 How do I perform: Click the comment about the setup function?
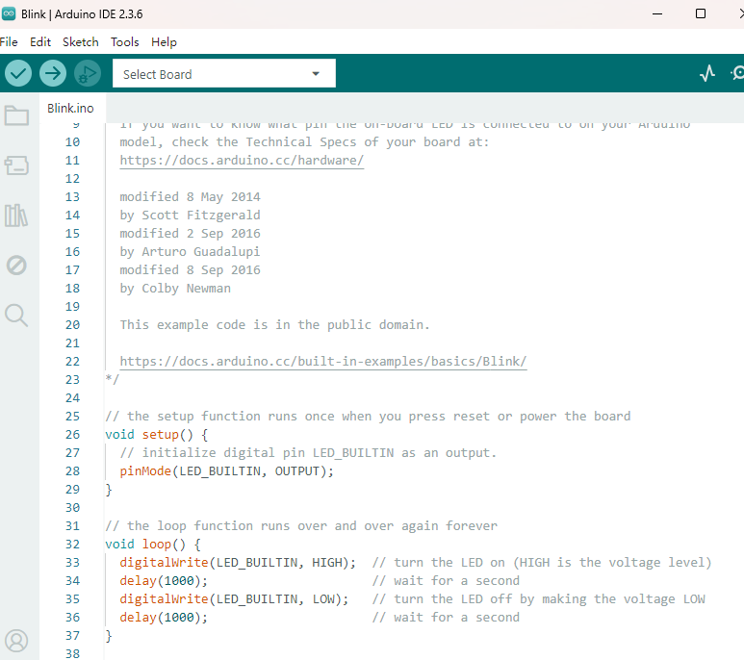(368, 417)
